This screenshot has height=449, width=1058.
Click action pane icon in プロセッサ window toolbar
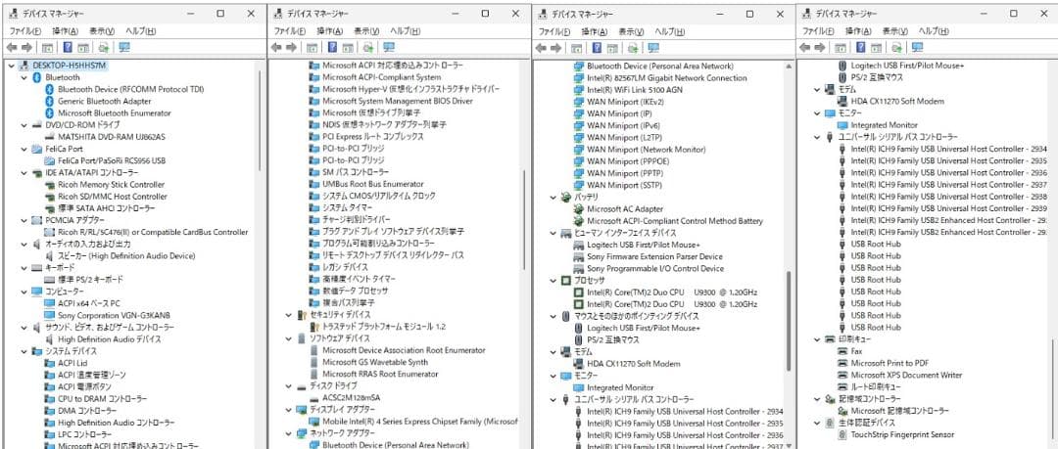612,47
